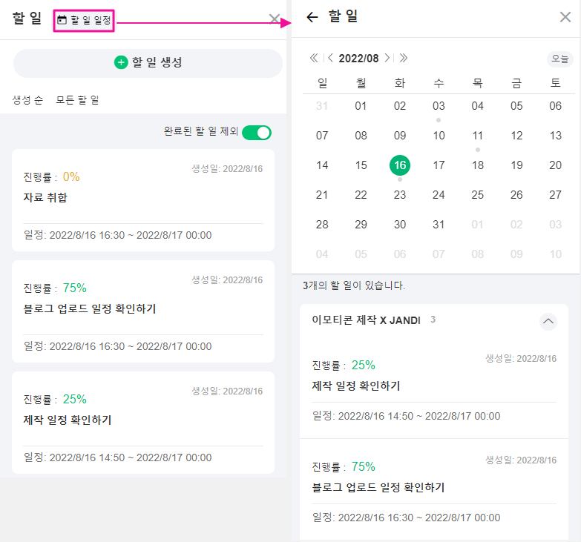Open 제작 일정 확인하기 task under calendar

click(x=434, y=389)
